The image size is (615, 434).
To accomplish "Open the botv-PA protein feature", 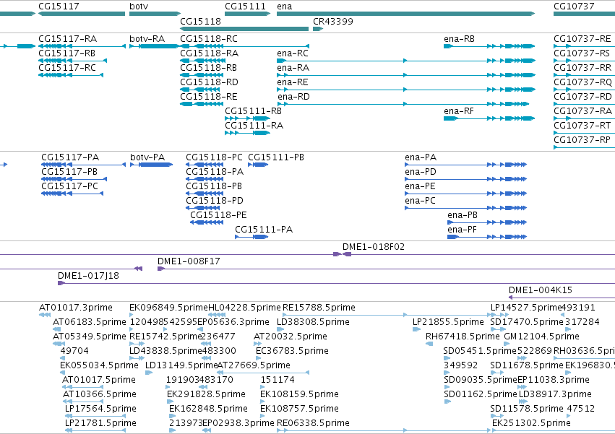I will point(147,157).
